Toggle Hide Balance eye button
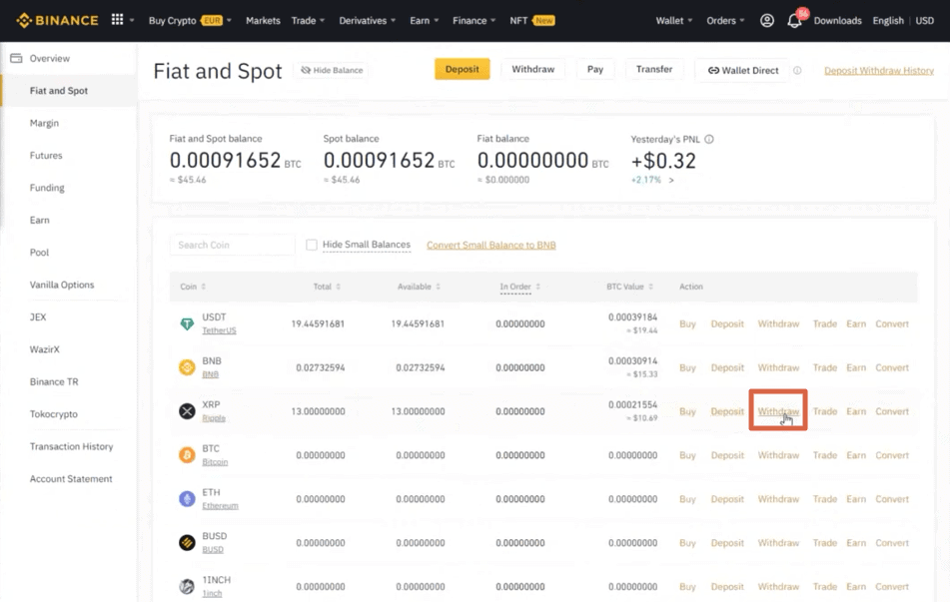Image resolution: width=950 pixels, height=602 pixels. [x=332, y=70]
